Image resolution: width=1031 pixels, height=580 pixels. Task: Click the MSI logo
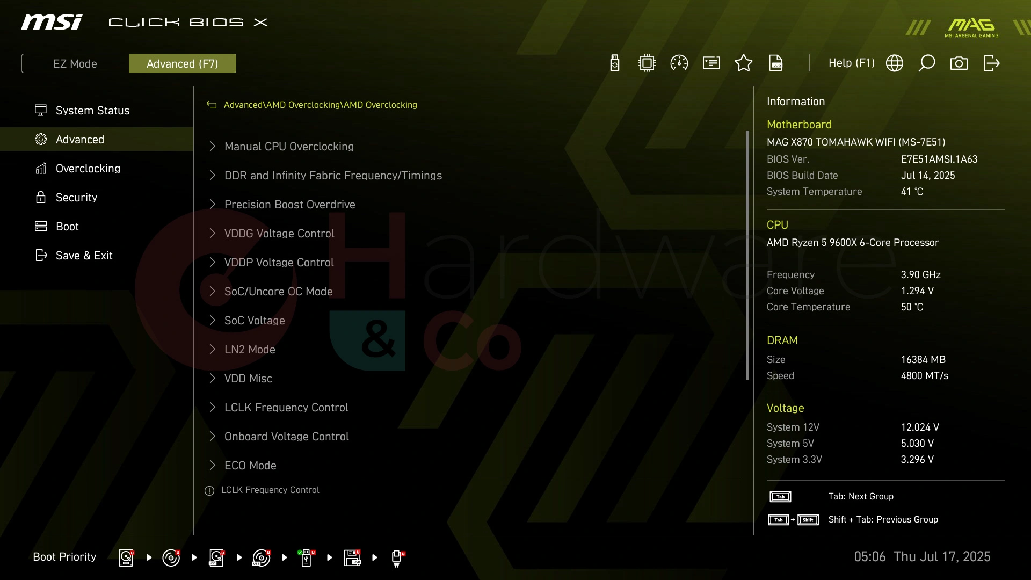52,23
